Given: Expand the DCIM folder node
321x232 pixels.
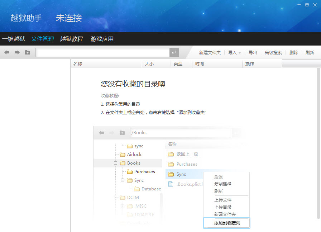Looking at the screenshot, I should coord(115,197).
